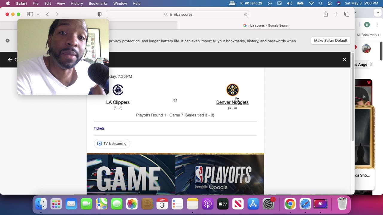This screenshot has height=215, width=383.
Task: Open the Apple menu
Action: [x=8, y=4]
